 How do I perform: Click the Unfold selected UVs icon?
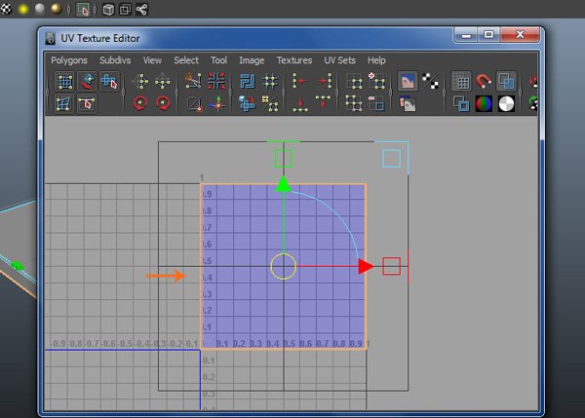[270, 104]
